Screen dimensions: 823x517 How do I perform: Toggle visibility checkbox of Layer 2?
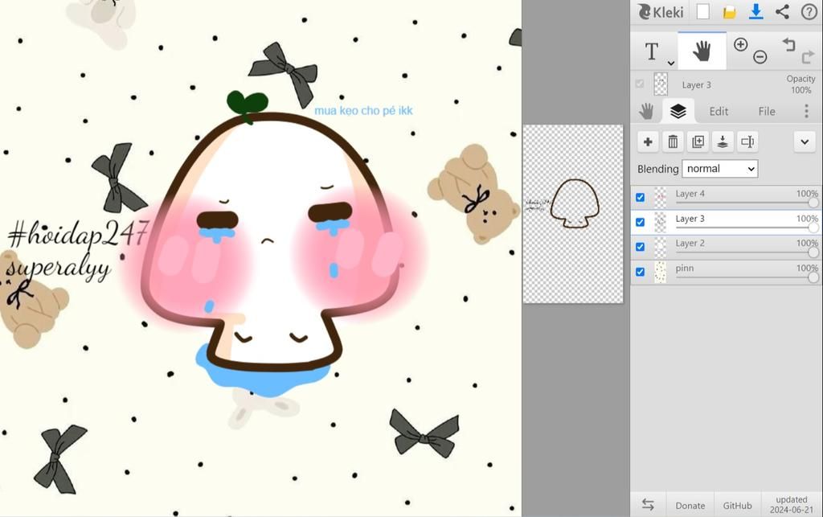(641, 247)
